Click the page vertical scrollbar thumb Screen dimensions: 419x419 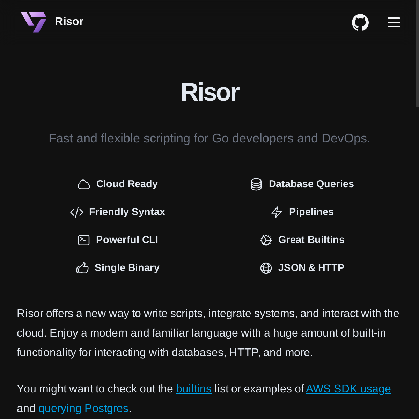tap(417, 52)
